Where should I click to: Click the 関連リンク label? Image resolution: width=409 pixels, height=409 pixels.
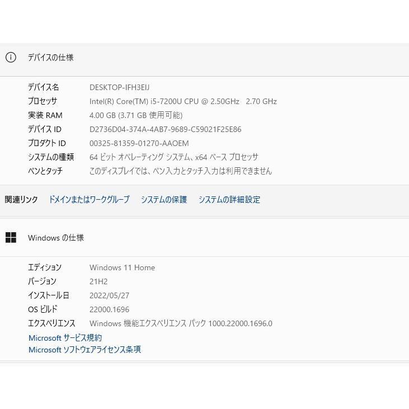(x=21, y=200)
